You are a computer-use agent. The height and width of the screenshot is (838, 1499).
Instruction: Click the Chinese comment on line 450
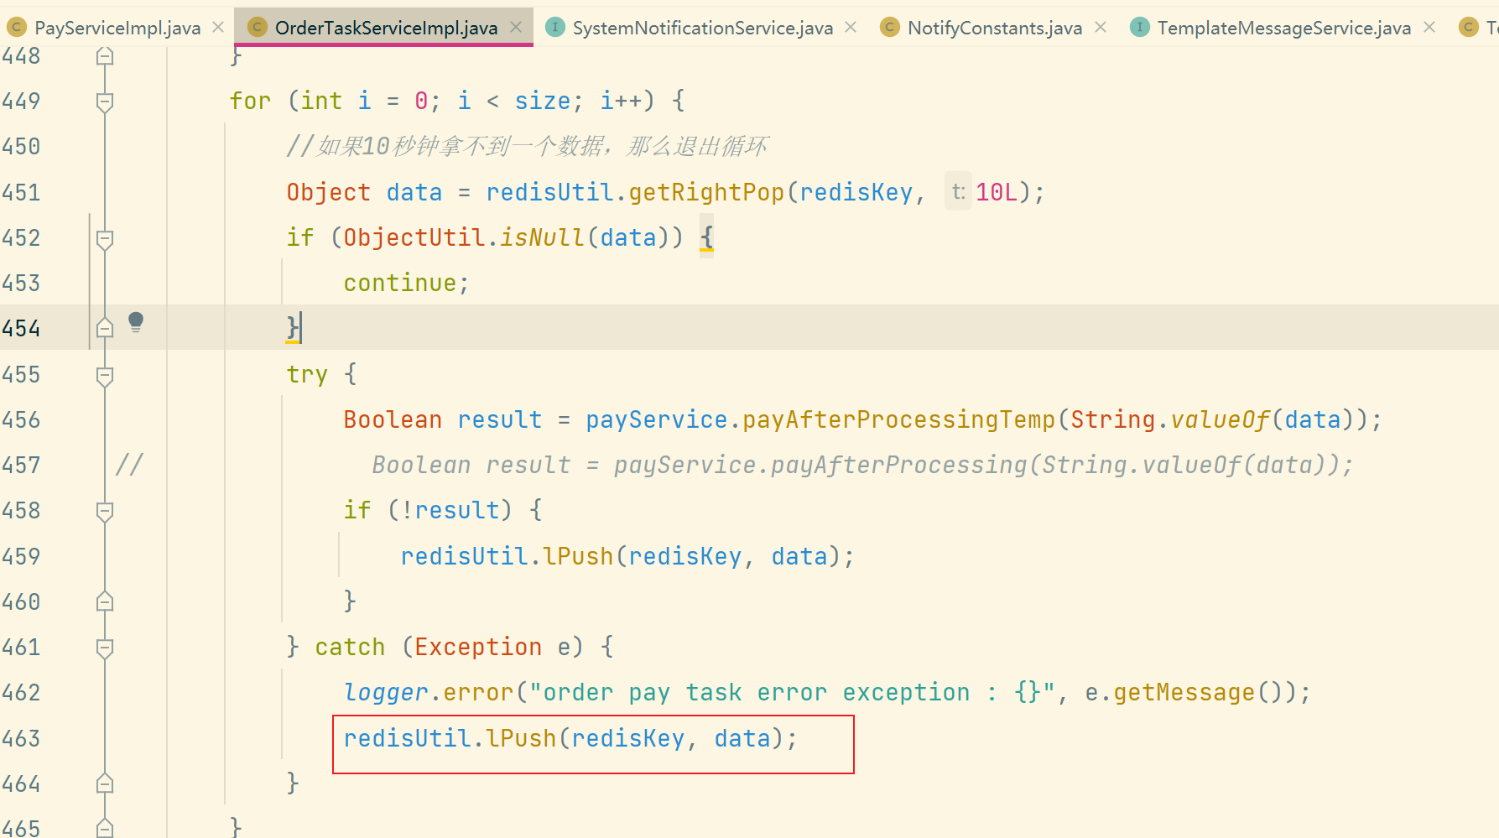(x=527, y=147)
